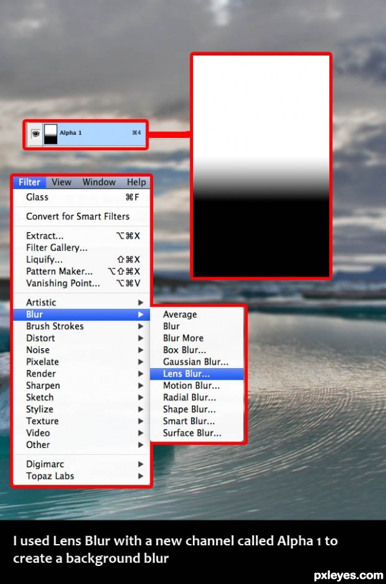Choose Convert for Smart Filters

[x=82, y=217]
